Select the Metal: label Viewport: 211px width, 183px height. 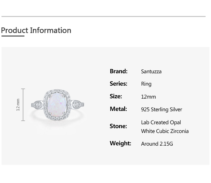point(118,109)
